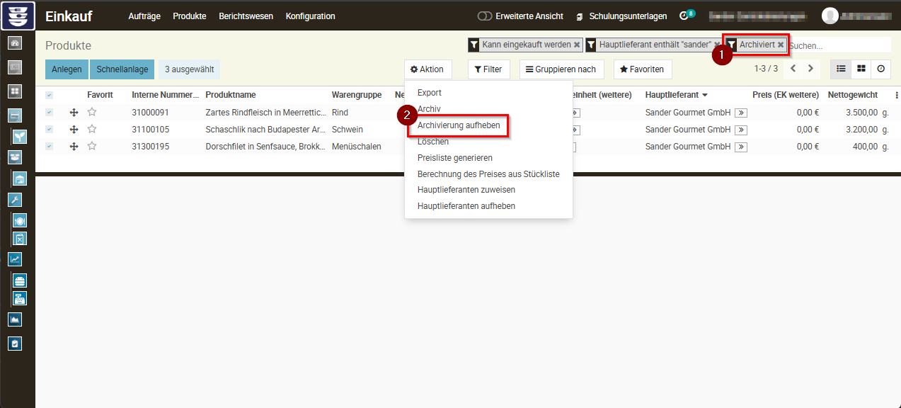Select Archivierung aufheben from the action menu
Screen dimensions: 901x408
pyautogui.click(x=459, y=125)
